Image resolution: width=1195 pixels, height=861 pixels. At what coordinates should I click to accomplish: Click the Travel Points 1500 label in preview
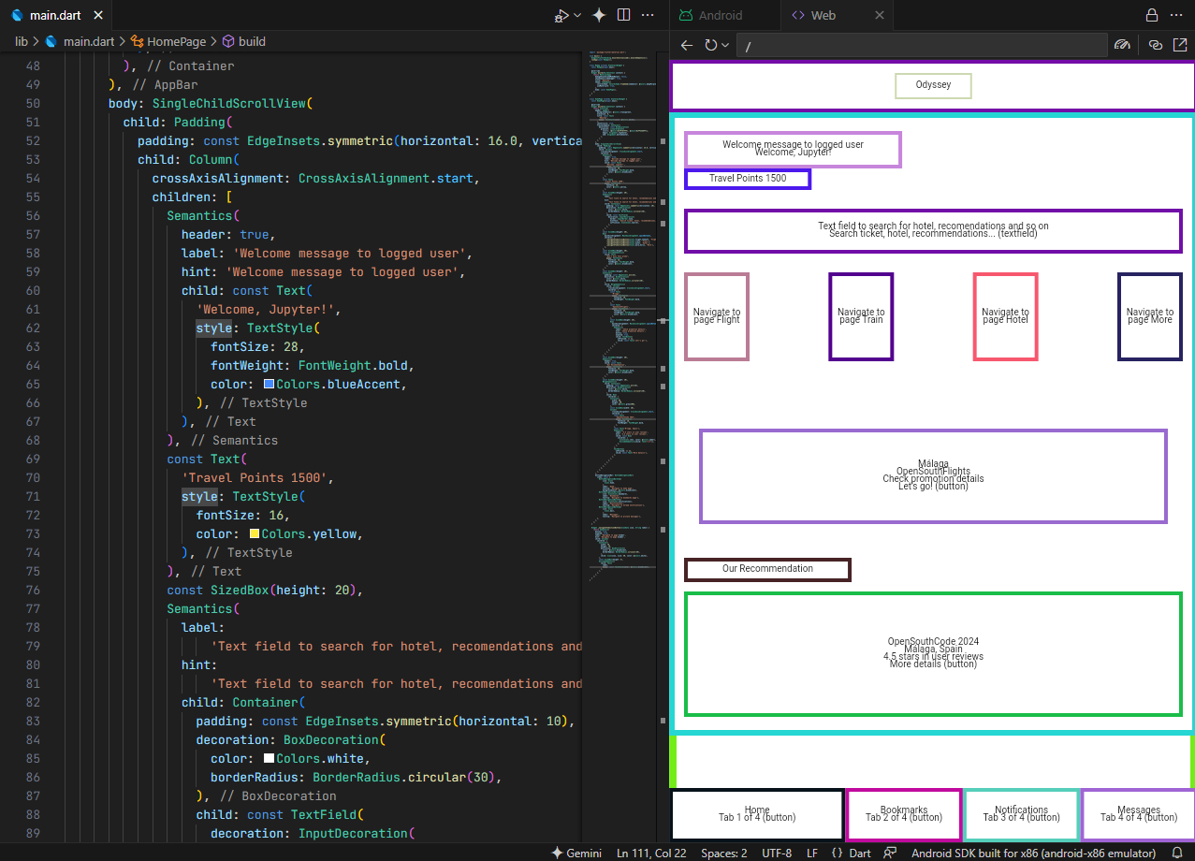coord(748,179)
